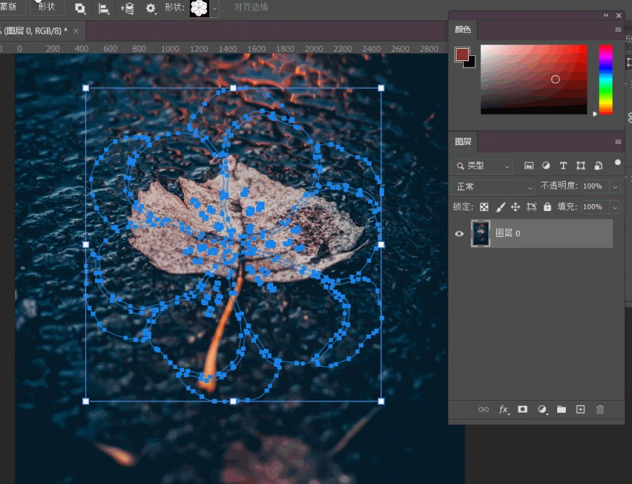
Task: Select the 颜色 panel tab
Action: [x=463, y=29]
